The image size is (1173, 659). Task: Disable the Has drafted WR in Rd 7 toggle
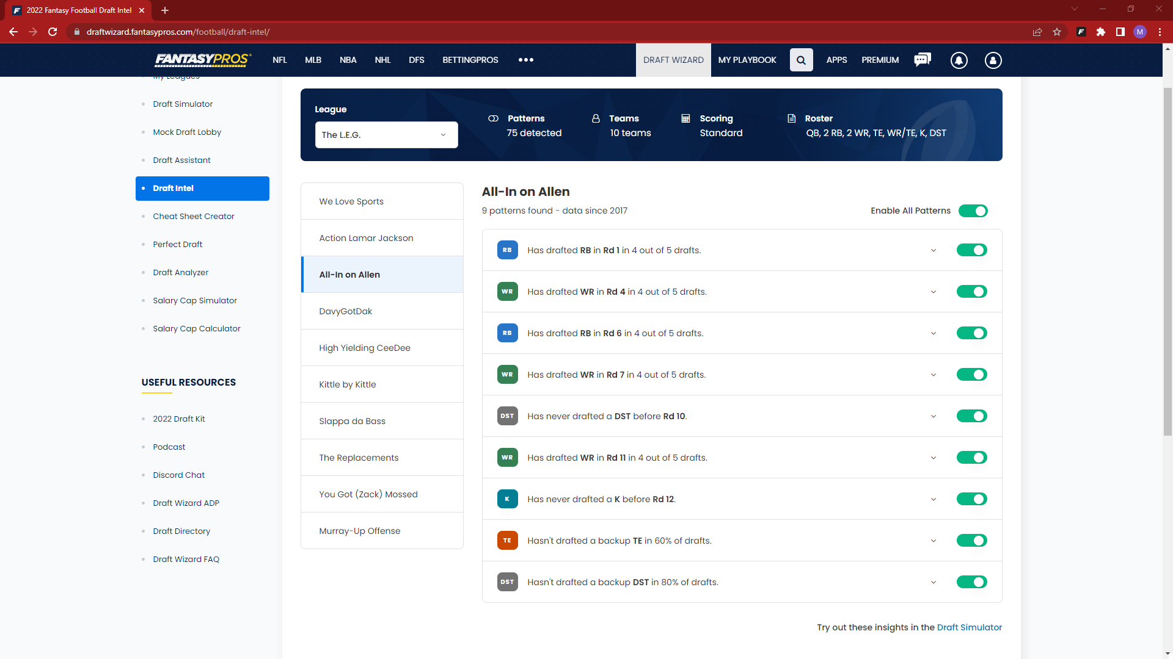[x=971, y=374]
